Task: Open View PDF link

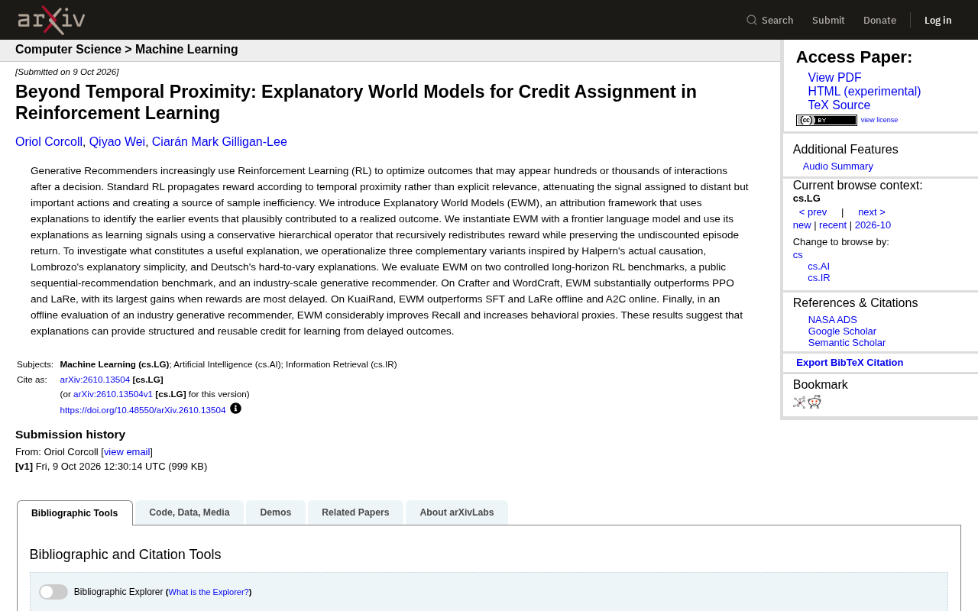Action: pyautogui.click(x=834, y=78)
